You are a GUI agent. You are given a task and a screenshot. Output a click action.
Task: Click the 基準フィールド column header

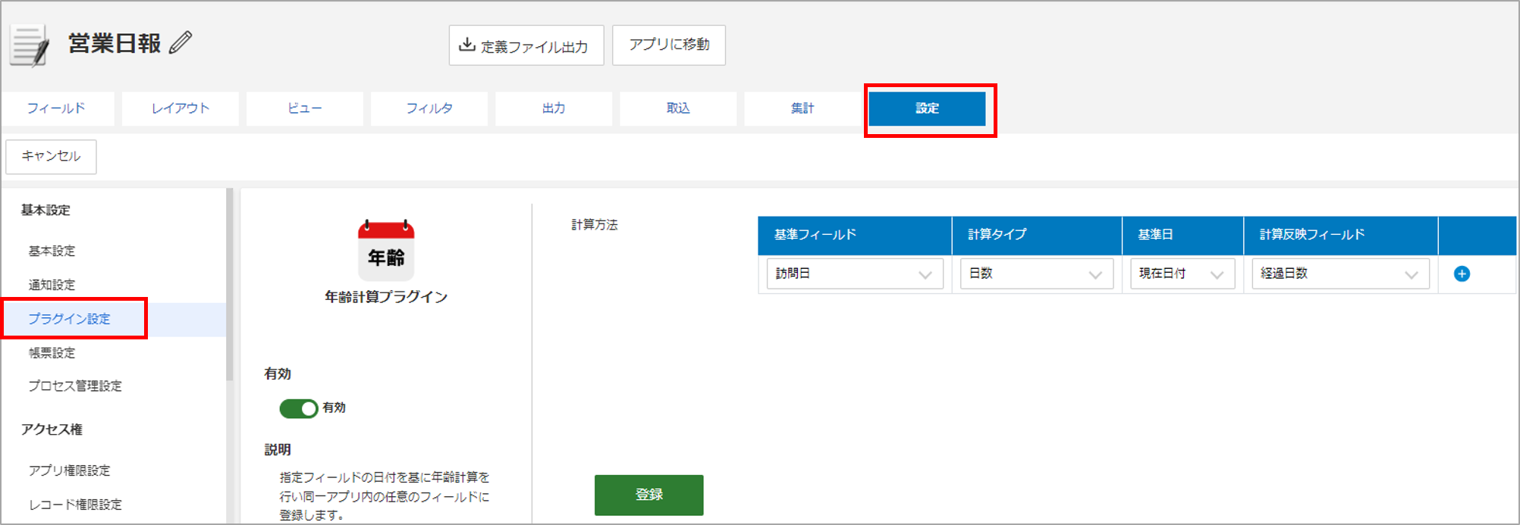855,235
